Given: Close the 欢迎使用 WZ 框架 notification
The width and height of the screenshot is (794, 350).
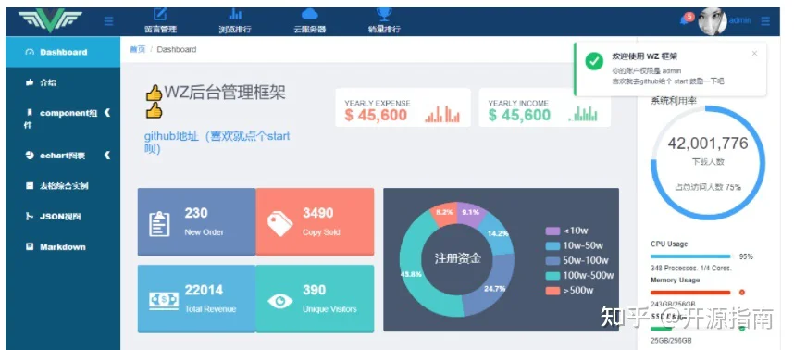Looking at the screenshot, I should [754, 53].
